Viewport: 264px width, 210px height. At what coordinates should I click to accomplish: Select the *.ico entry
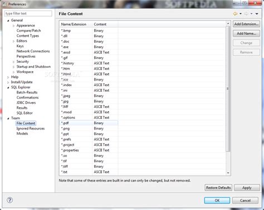click(142, 79)
